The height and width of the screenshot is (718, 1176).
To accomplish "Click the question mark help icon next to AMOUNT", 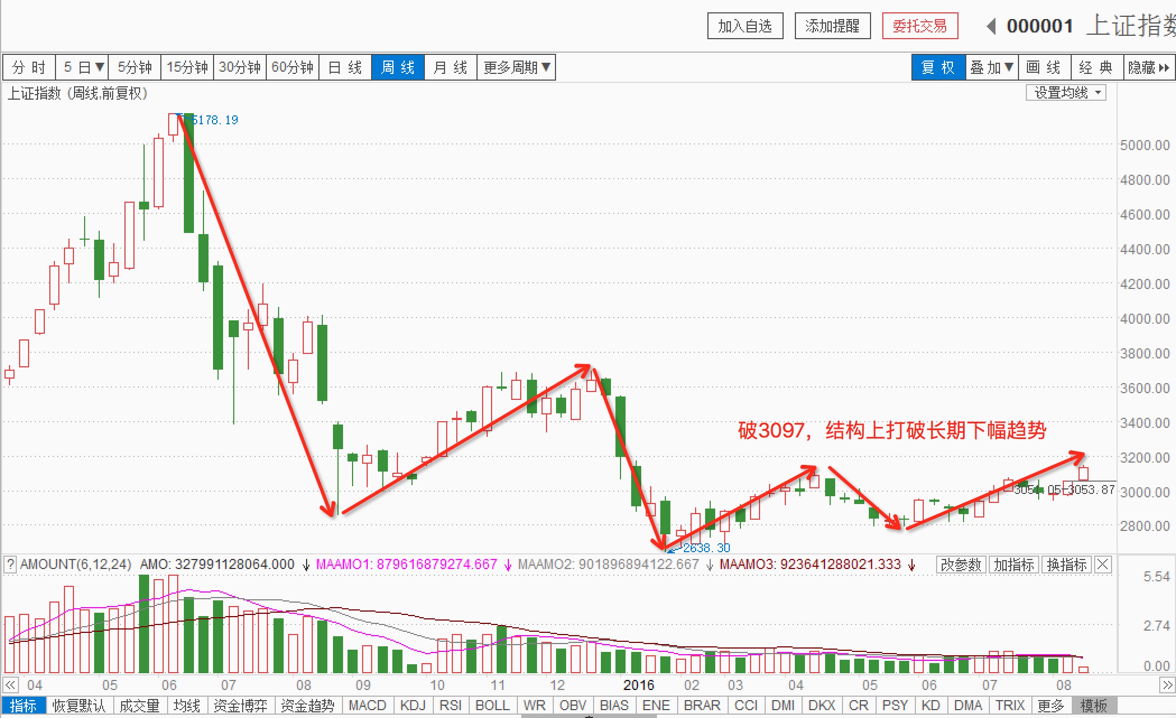I will 10,565.
